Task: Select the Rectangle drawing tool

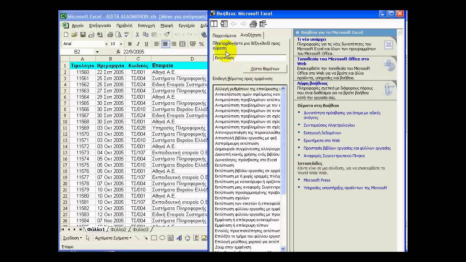Action: [x=154, y=238]
